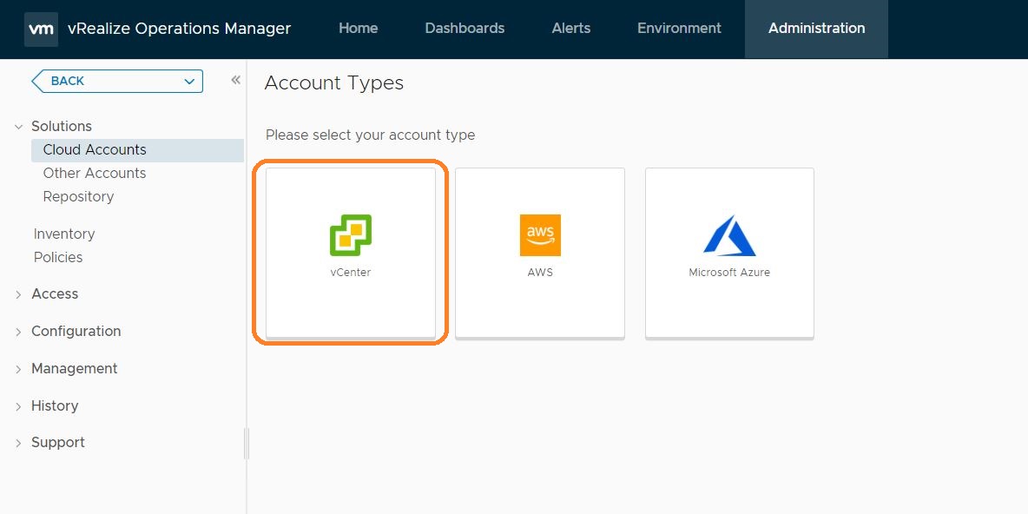1028x514 pixels.
Task: Open the Solutions section icon in sidebar
Action: pos(19,126)
